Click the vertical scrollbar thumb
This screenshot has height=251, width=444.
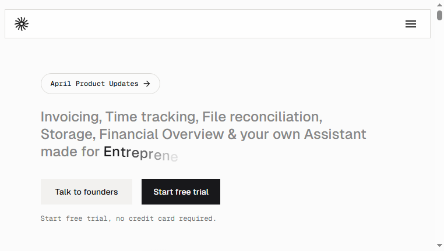click(439, 15)
